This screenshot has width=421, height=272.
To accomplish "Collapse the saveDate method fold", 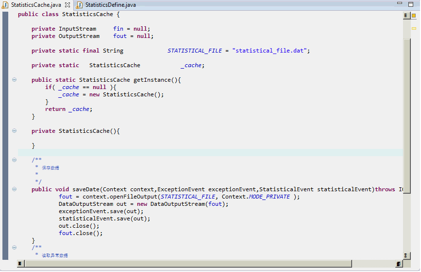I will coord(15,189).
